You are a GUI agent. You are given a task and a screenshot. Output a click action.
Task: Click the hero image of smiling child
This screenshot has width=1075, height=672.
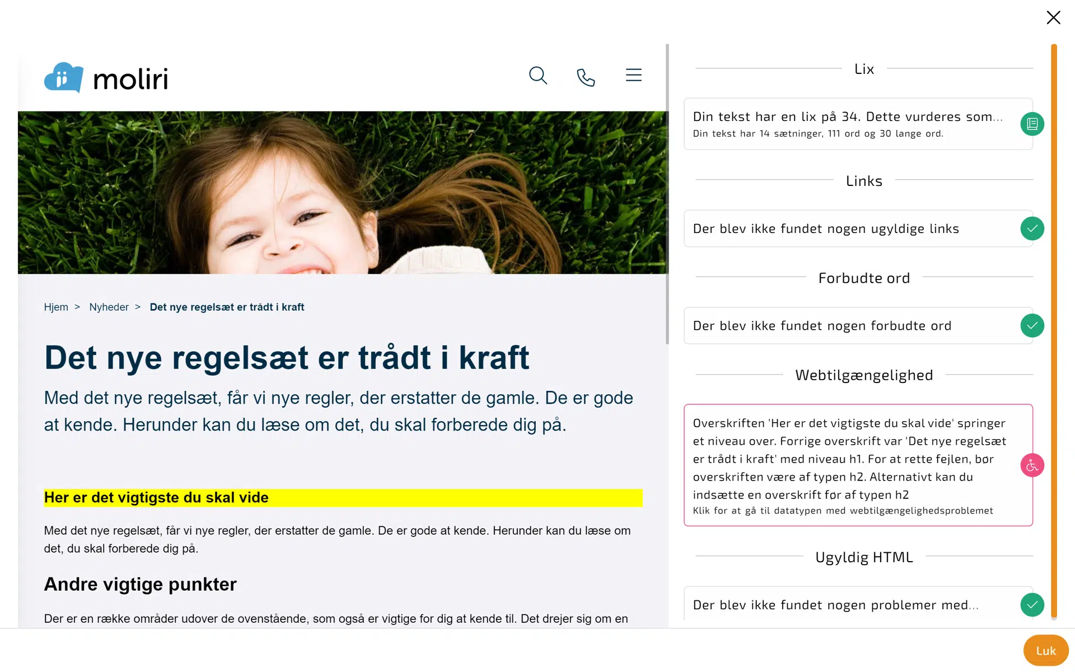pos(343,192)
